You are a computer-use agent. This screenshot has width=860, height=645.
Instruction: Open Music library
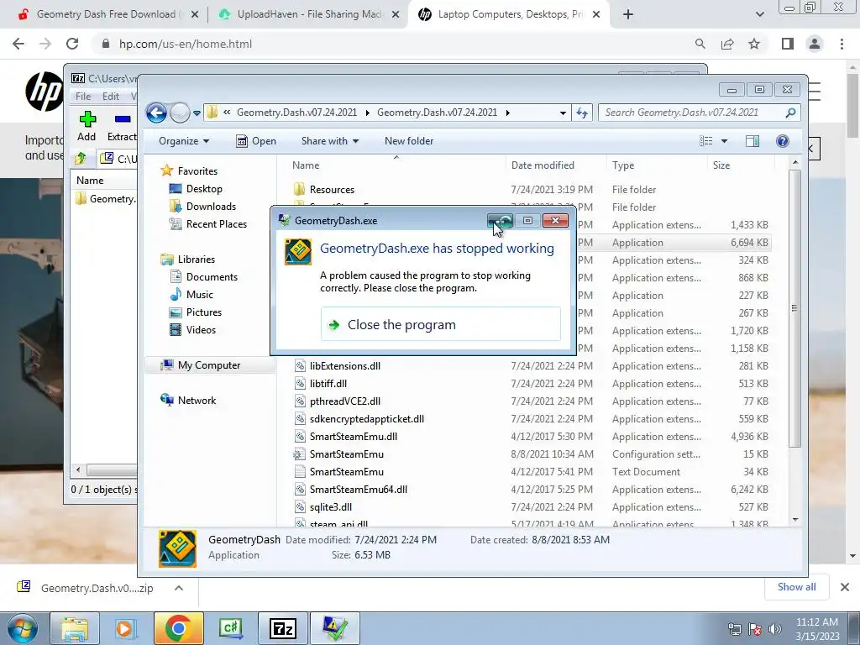click(199, 295)
